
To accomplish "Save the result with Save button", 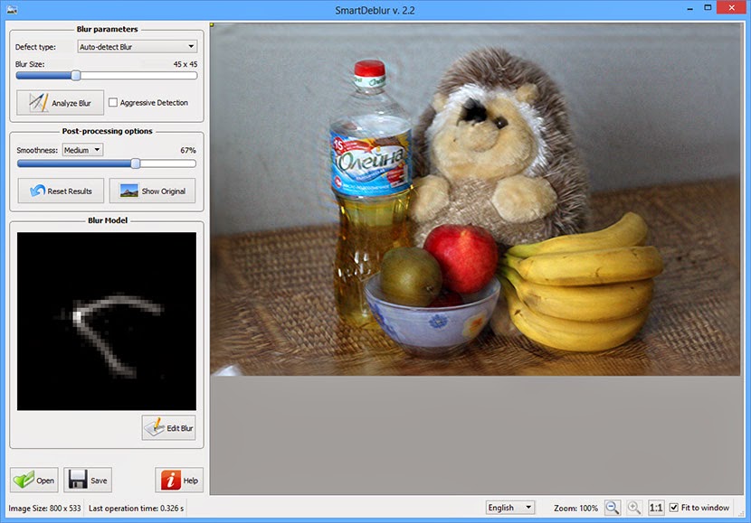I will point(88,480).
